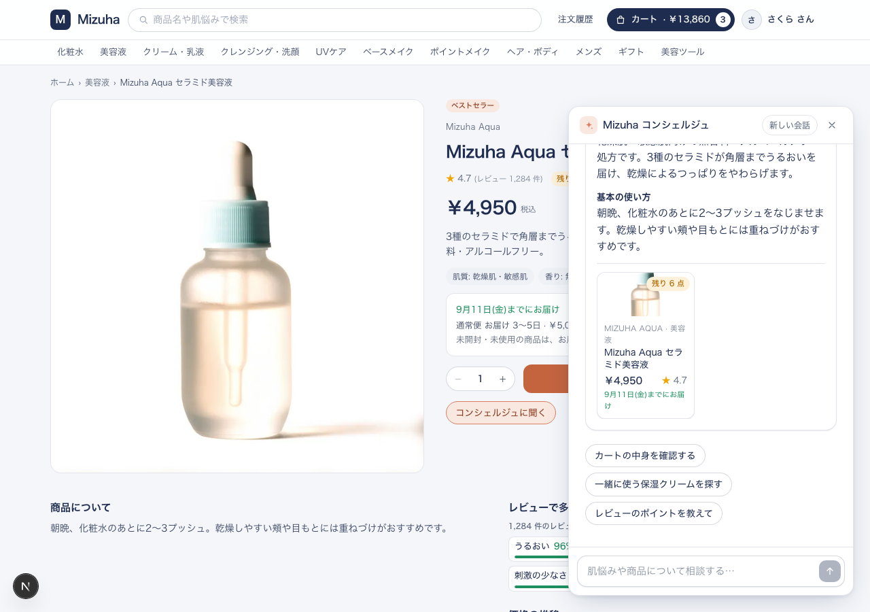
Task: Click the 美容液 breadcrumb link
Action: [97, 82]
